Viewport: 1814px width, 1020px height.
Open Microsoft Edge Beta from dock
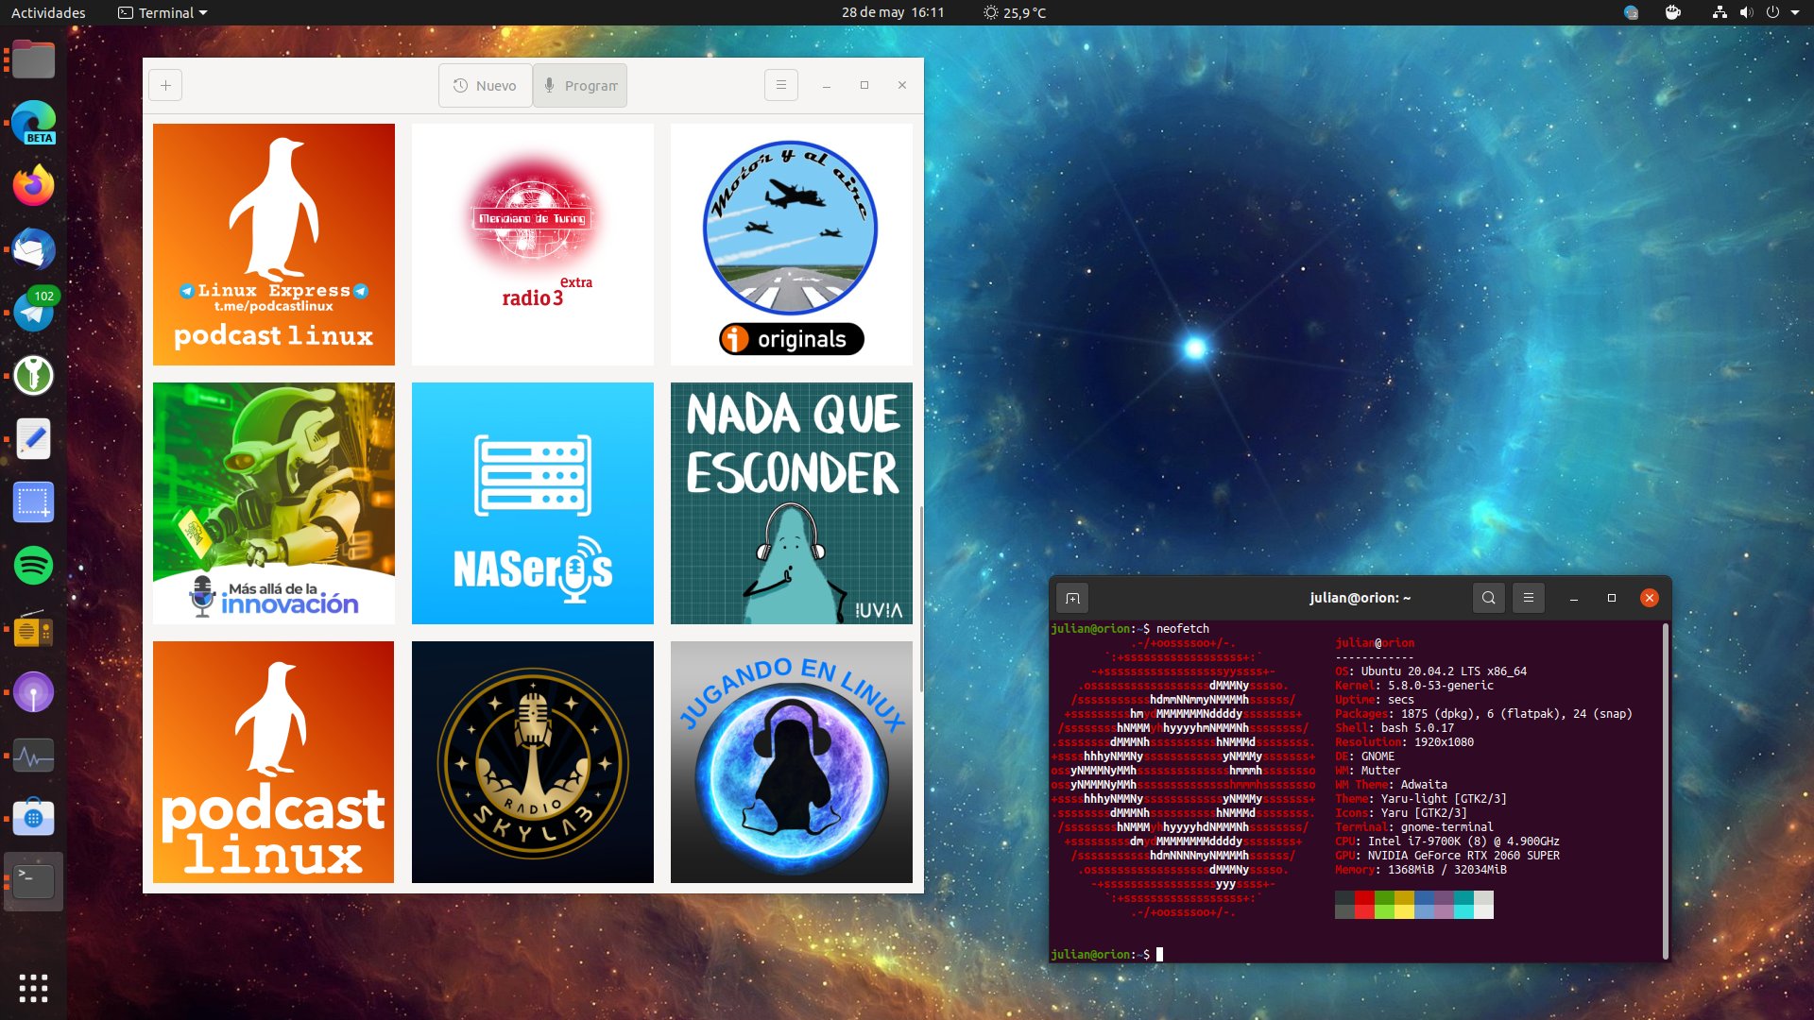(34, 123)
